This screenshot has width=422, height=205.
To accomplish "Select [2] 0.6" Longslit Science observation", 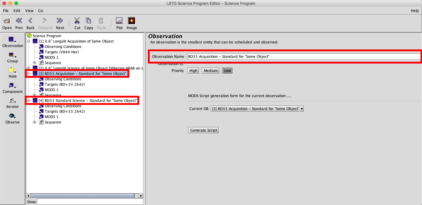I will coord(88,68).
